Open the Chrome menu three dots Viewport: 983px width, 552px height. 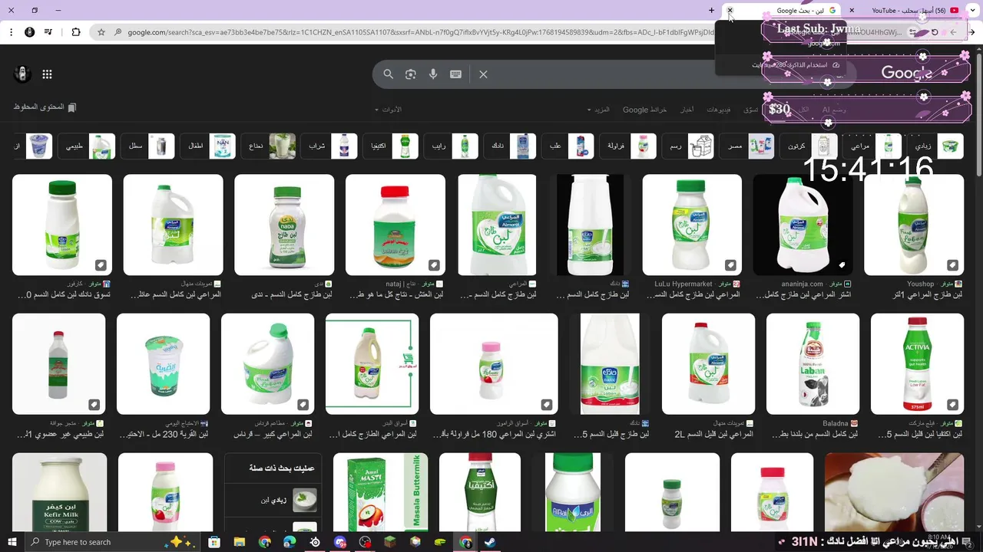coord(11,32)
